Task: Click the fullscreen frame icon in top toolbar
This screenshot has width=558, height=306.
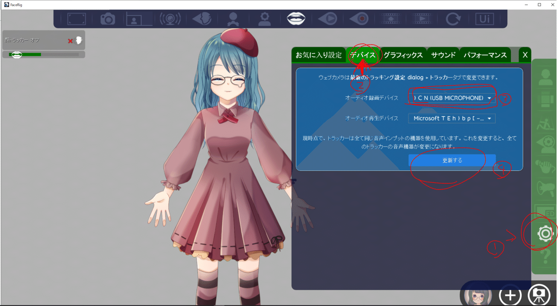Action: pos(77,19)
